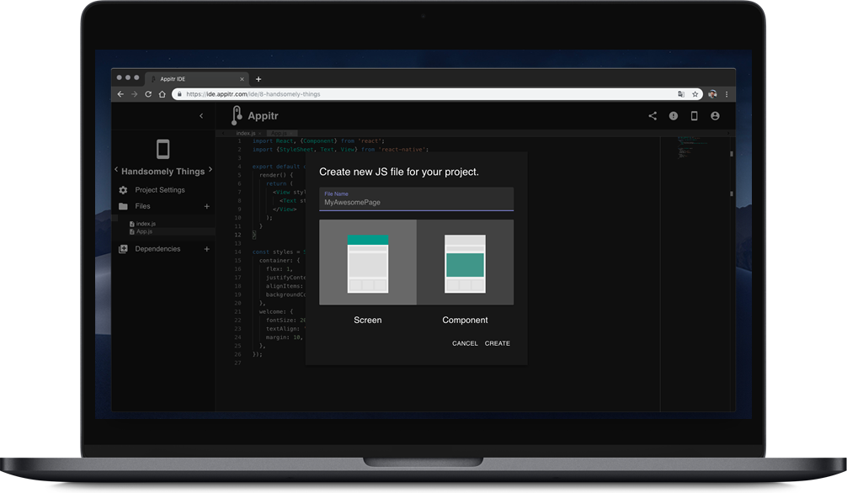Click the phone preview icon in header
The image size is (847, 493).
coord(695,116)
